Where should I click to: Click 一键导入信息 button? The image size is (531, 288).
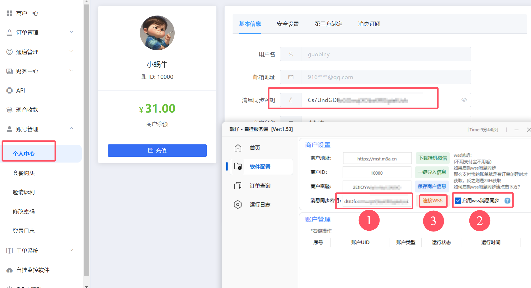point(432,172)
